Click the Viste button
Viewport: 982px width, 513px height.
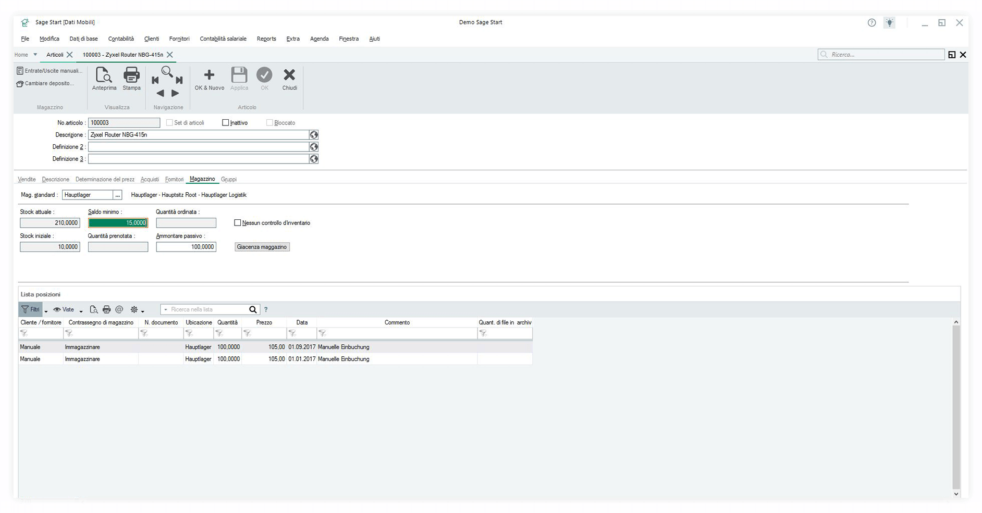point(64,309)
